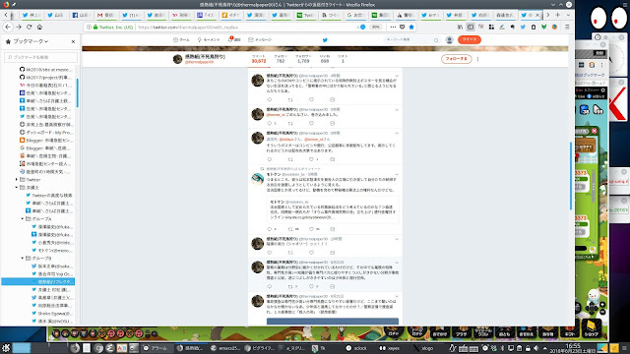The image size is (630, 354).
Task: Go back with the browser back arrow
Action: [x=8, y=27]
